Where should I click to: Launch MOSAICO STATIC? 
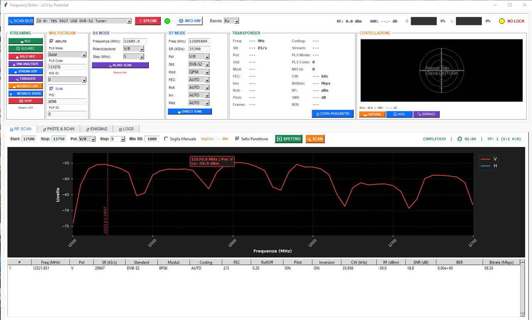click(x=25, y=93)
